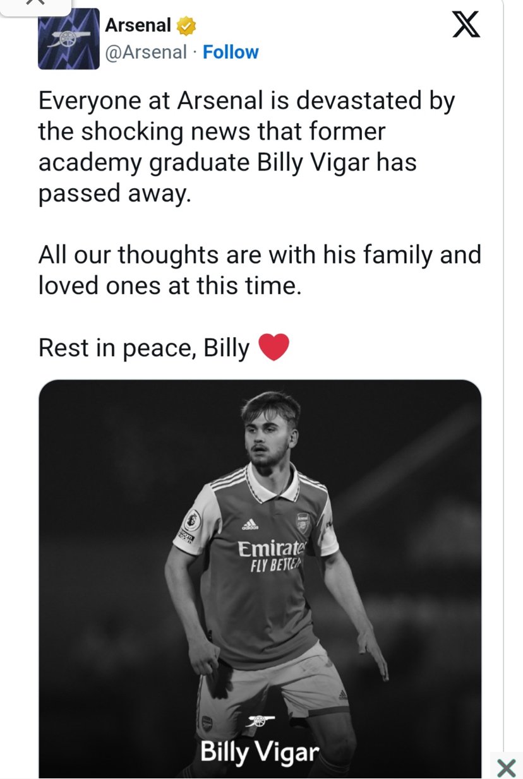Click the Arsenal crest on the shorts
Image resolution: width=523 pixels, height=779 pixels.
pos(207,723)
